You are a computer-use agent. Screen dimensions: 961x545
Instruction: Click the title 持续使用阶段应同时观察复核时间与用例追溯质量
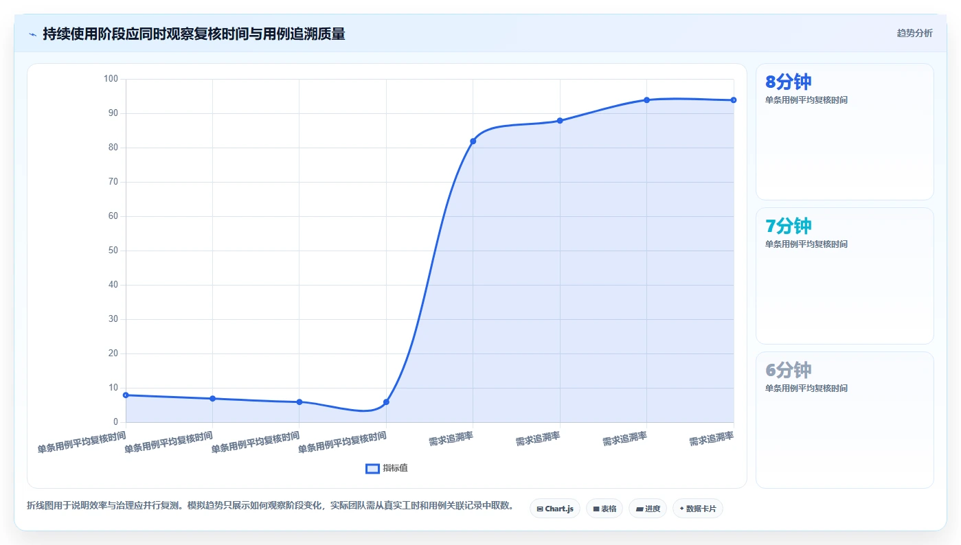[x=194, y=34]
